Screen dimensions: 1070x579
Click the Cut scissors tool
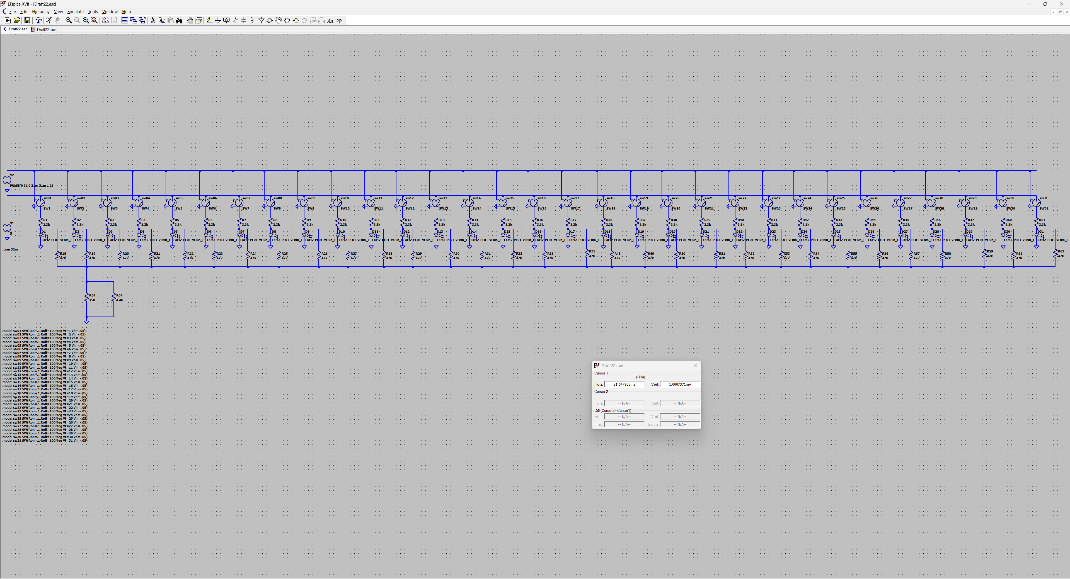coord(153,20)
